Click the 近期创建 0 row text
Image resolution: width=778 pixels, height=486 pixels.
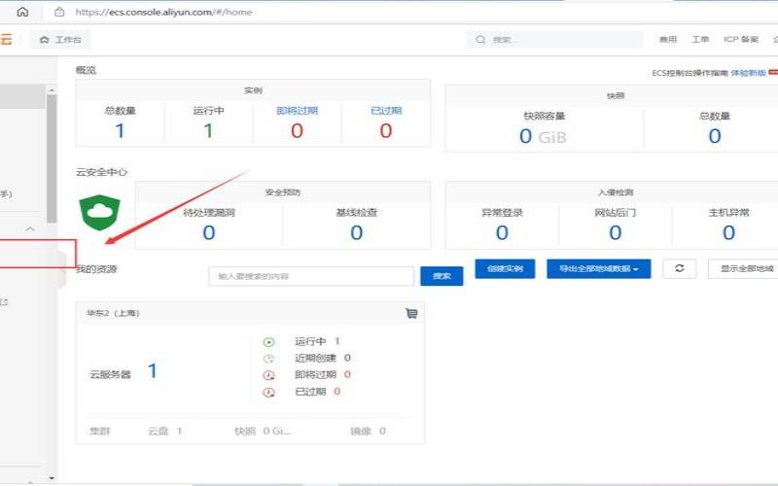point(323,358)
